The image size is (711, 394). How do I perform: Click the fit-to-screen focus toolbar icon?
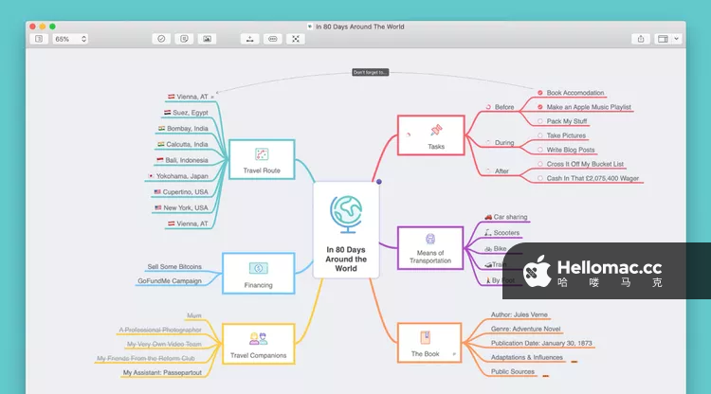click(x=296, y=39)
